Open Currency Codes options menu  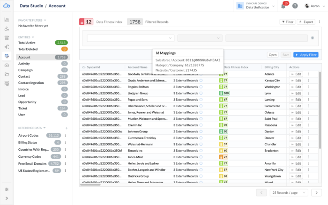click(x=65, y=156)
